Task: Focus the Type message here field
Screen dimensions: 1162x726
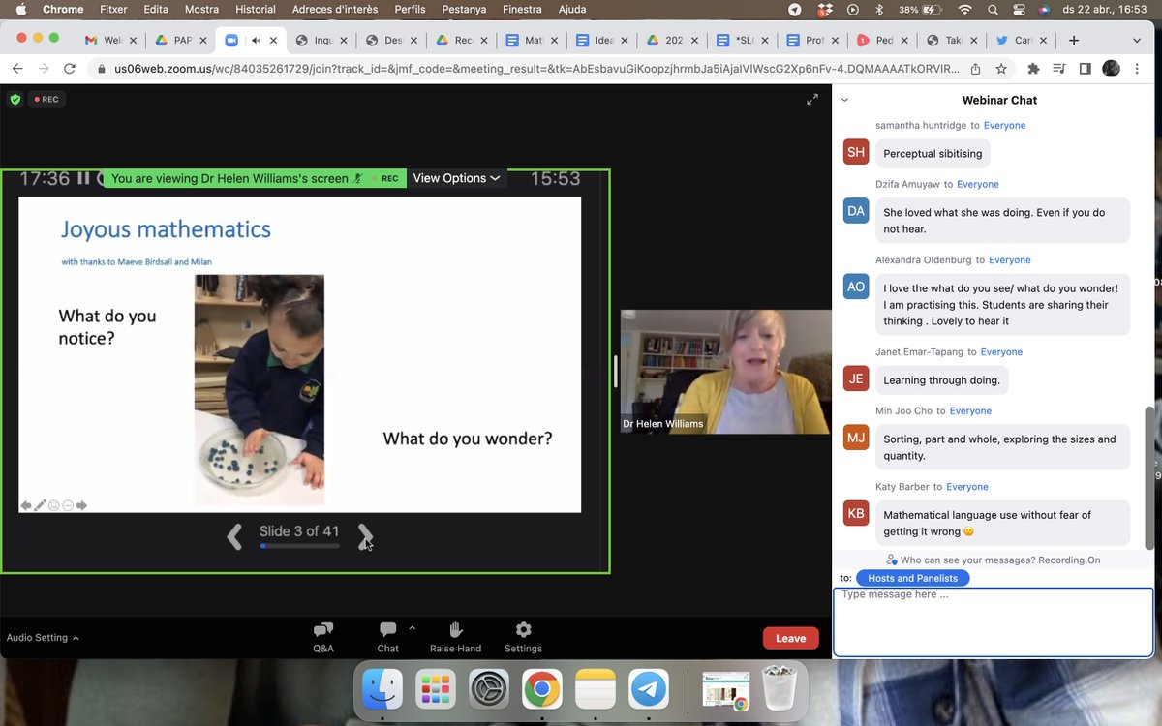Action: pyautogui.click(x=994, y=620)
